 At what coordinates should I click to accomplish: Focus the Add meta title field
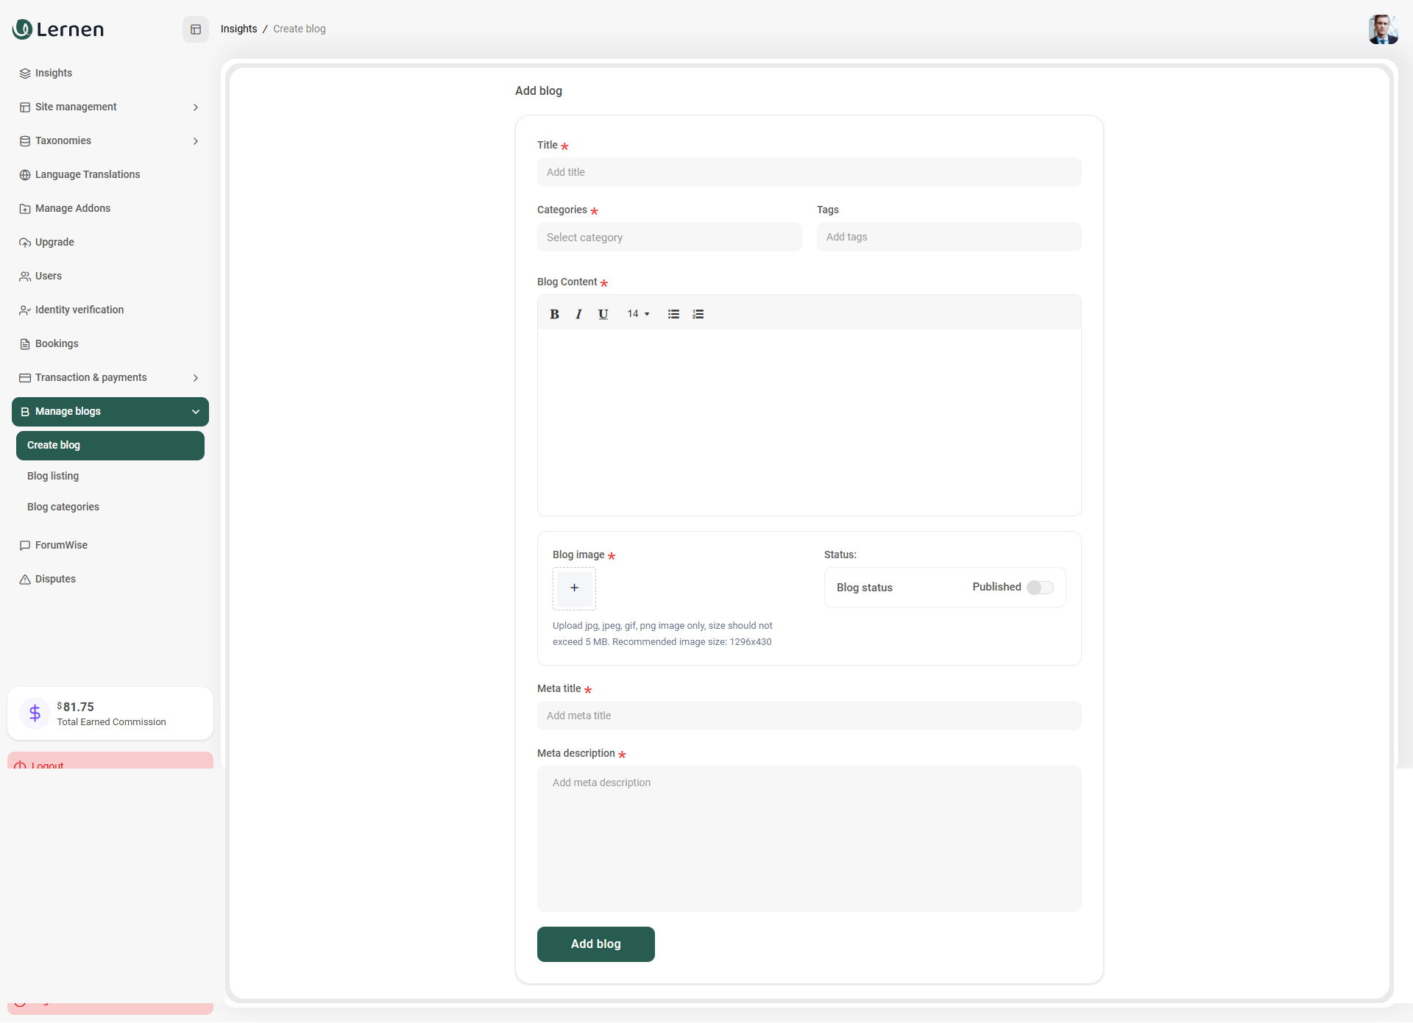pyautogui.click(x=809, y=716)
